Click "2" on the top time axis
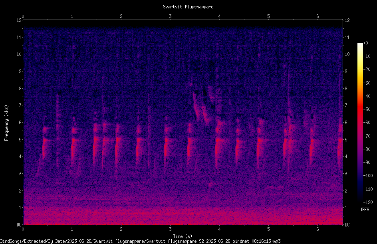This screenshot has width=377, height=244. pyautogui.click(x=121, y=16)
